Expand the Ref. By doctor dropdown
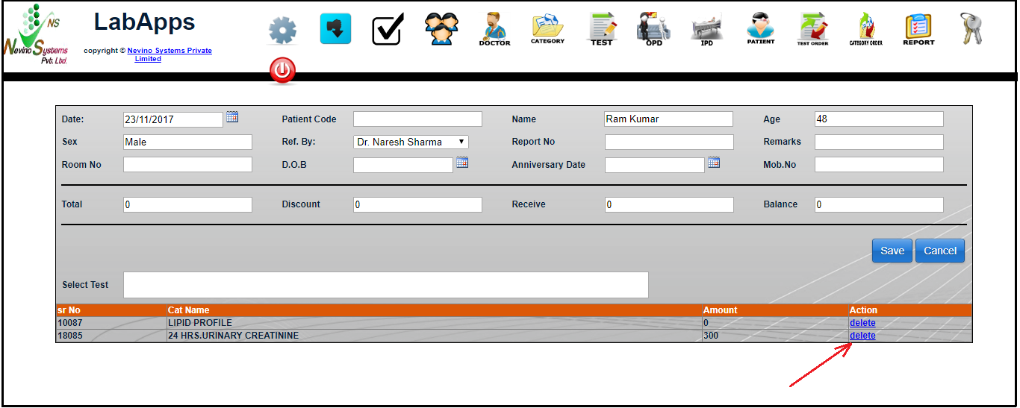Viewport: 1020px width, 408px height. (x=411, y=142)
